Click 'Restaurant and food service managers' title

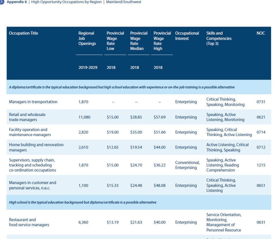tap(29, 222)
